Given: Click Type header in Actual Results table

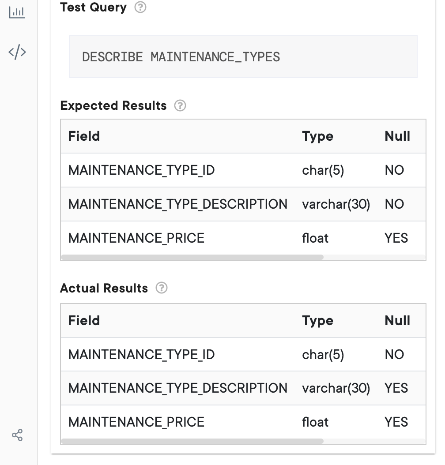Looking at the screenshot, I should 317,321.
